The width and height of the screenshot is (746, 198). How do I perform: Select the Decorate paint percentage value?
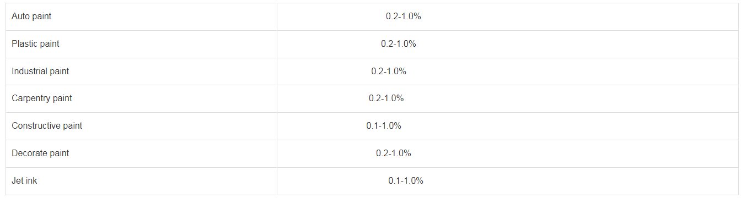[x=394, y=153]
